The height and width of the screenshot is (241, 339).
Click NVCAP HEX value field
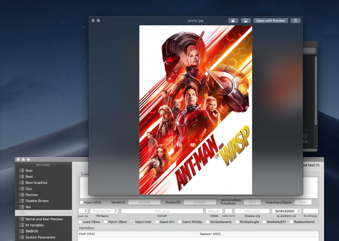tap(162, 211)
